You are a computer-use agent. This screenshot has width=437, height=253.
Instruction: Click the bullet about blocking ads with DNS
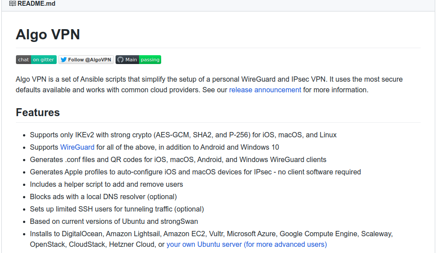[x=104, y=196]
